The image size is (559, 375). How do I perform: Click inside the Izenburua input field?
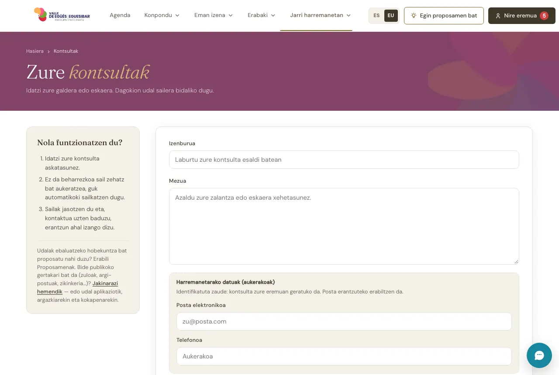[344, 160]
